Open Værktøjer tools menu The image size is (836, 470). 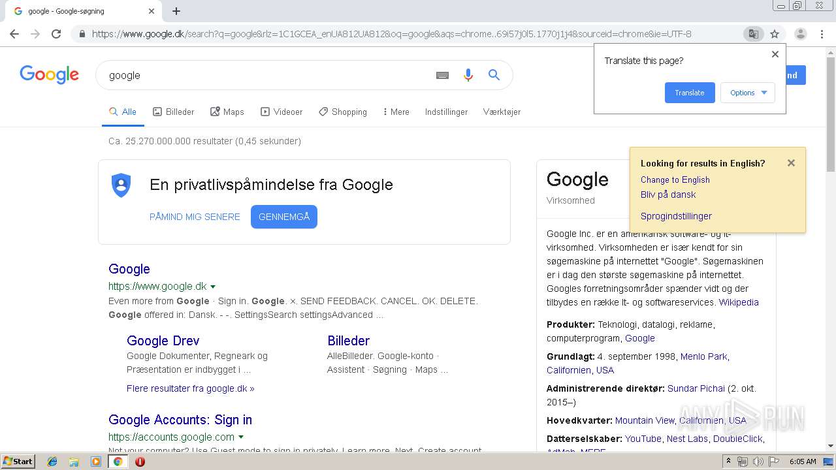tap(502, 112)
